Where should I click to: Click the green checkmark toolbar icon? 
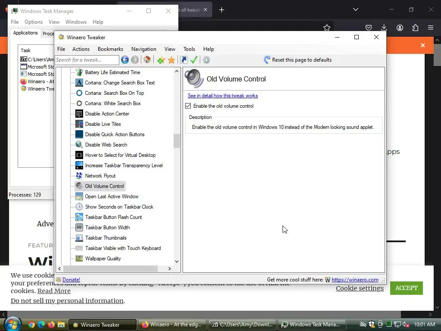coord(194,59)
